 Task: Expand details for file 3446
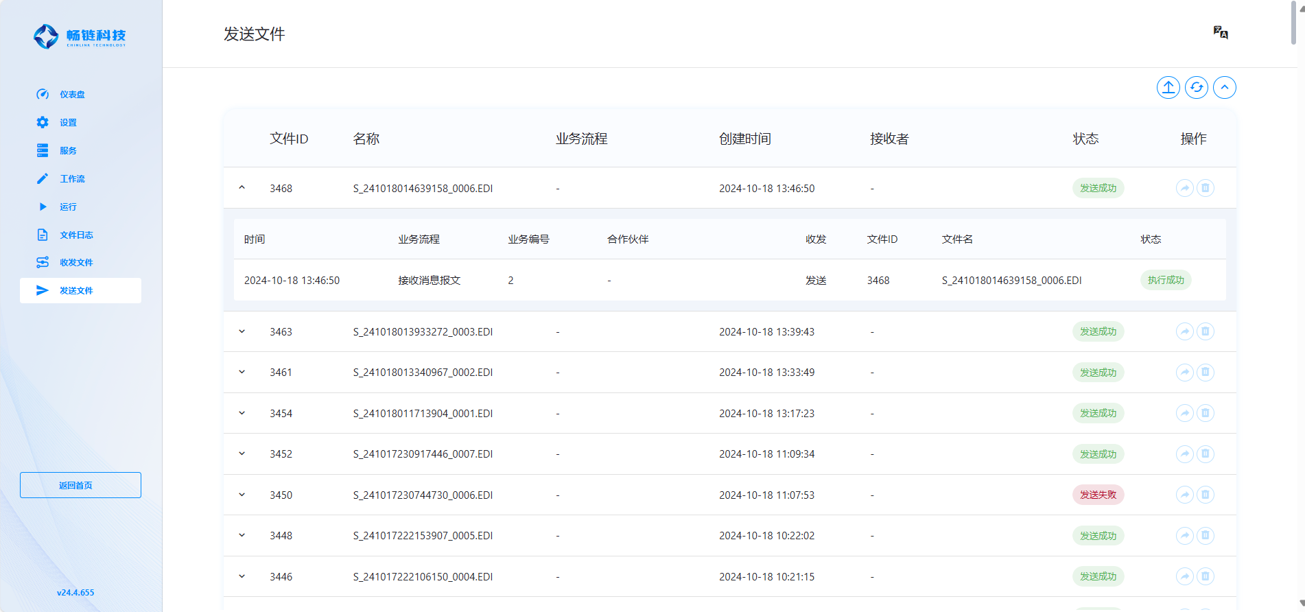[242, 576]
